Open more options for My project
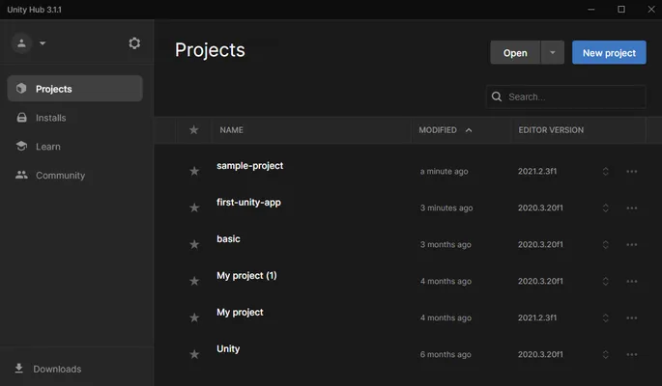This screenshot has height=386, width=662. [x=632, y=317]
